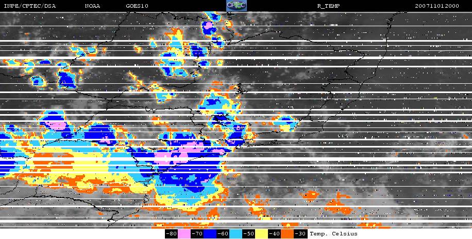Viewport: 472px width, 239px height.
Task: Click the NOAA label in header
Action: point(93,6)
